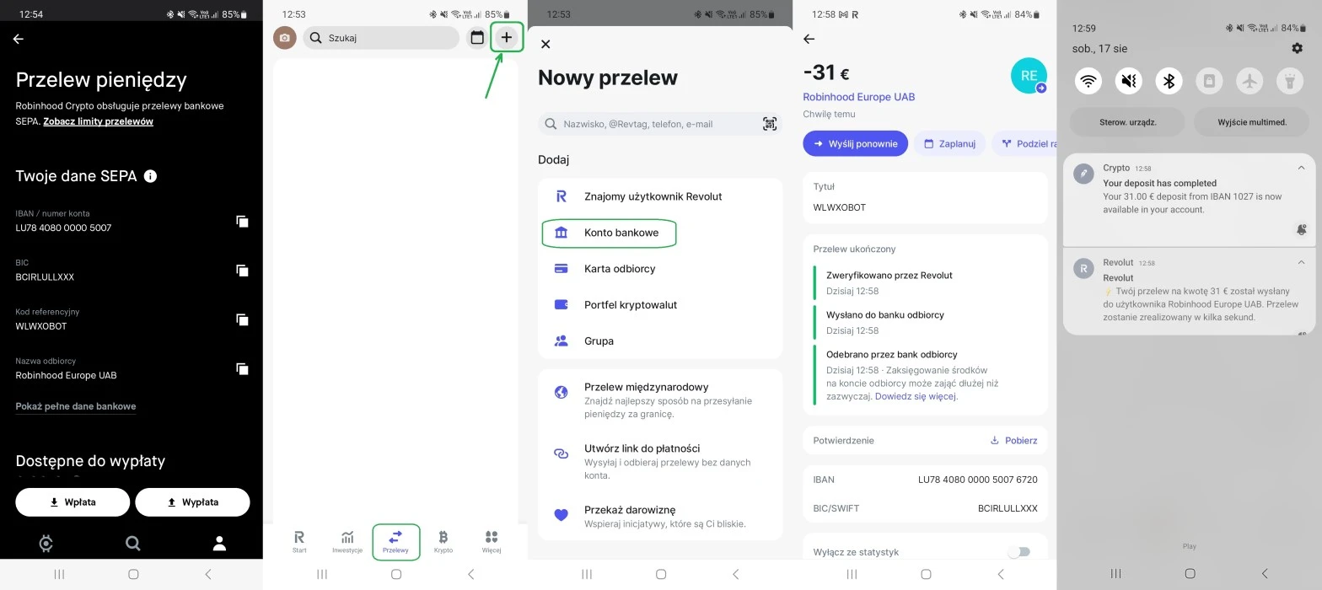Copy recipient name Robinhood Europe UAB
The image size is (1322, 590).
(242, 369)
